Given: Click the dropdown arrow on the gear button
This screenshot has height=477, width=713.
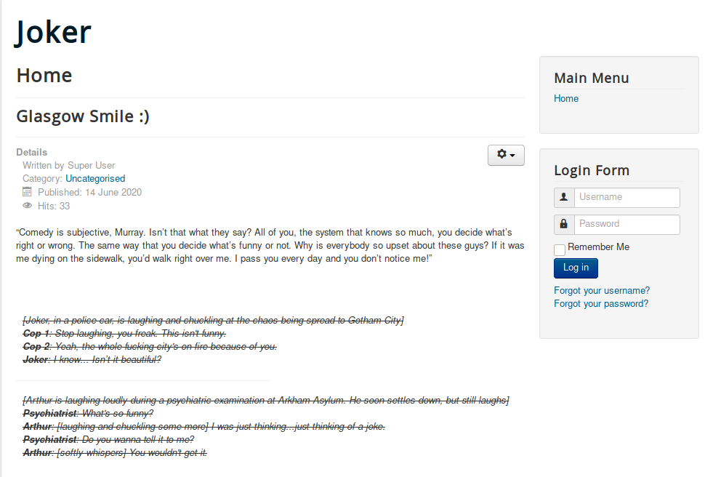Looking at the screenshot, I should click(510, 156).
